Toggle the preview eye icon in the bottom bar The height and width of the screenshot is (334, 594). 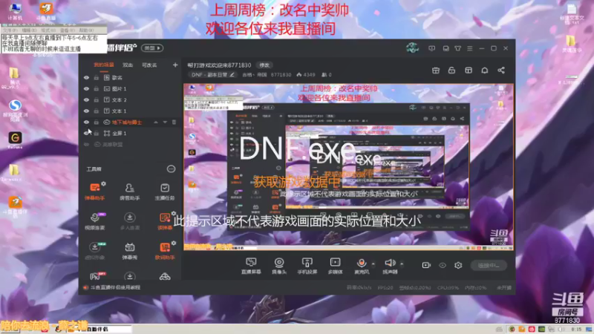[x=443, y=266]
